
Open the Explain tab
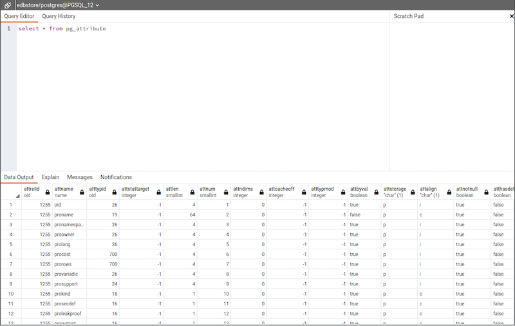point(50,177)
